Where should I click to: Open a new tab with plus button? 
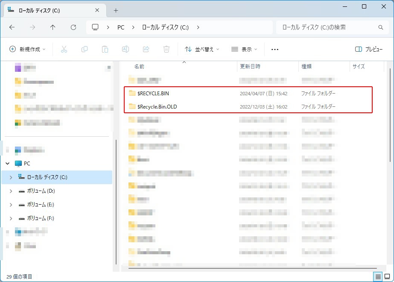(116, 10)
